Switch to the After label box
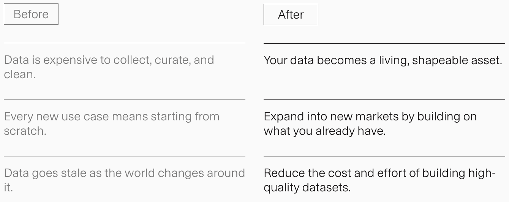 pyautogui.click(x=291, y=15)
